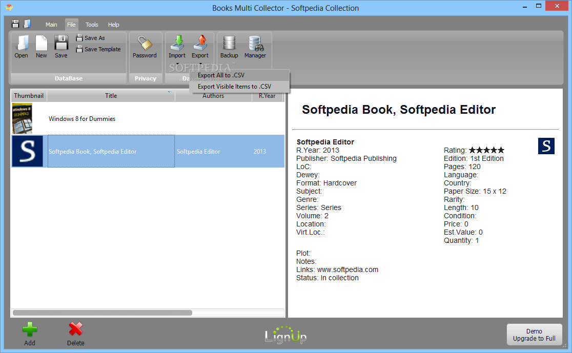Maximize the Books Multi Collector window
The width and height of the screenshot is (572, 353).
point(539,6)
